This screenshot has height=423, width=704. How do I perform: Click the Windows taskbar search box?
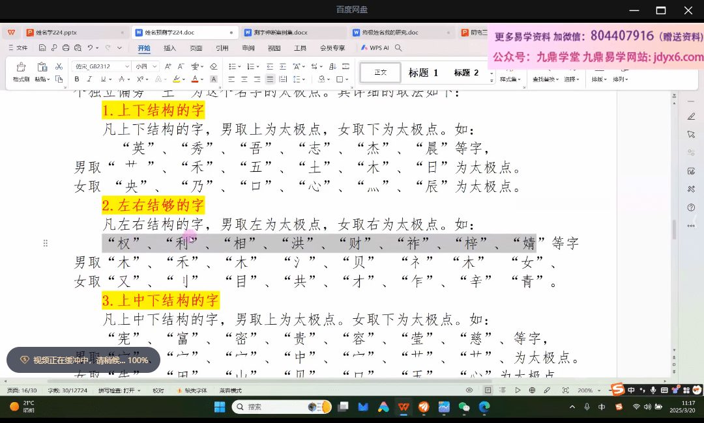pyautogui.click(x=274, y=407)
